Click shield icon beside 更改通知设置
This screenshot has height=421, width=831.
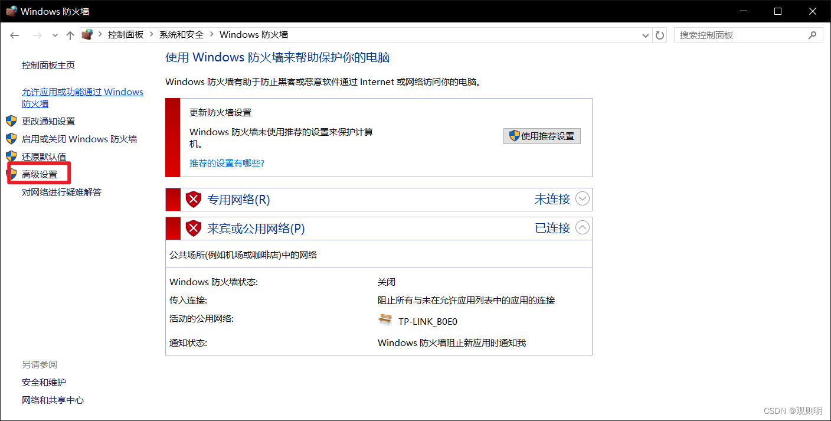coord(11,121)
